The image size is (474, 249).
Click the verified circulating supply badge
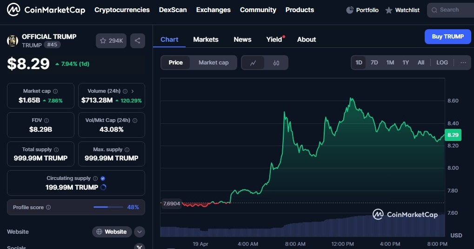pos(103,179)
